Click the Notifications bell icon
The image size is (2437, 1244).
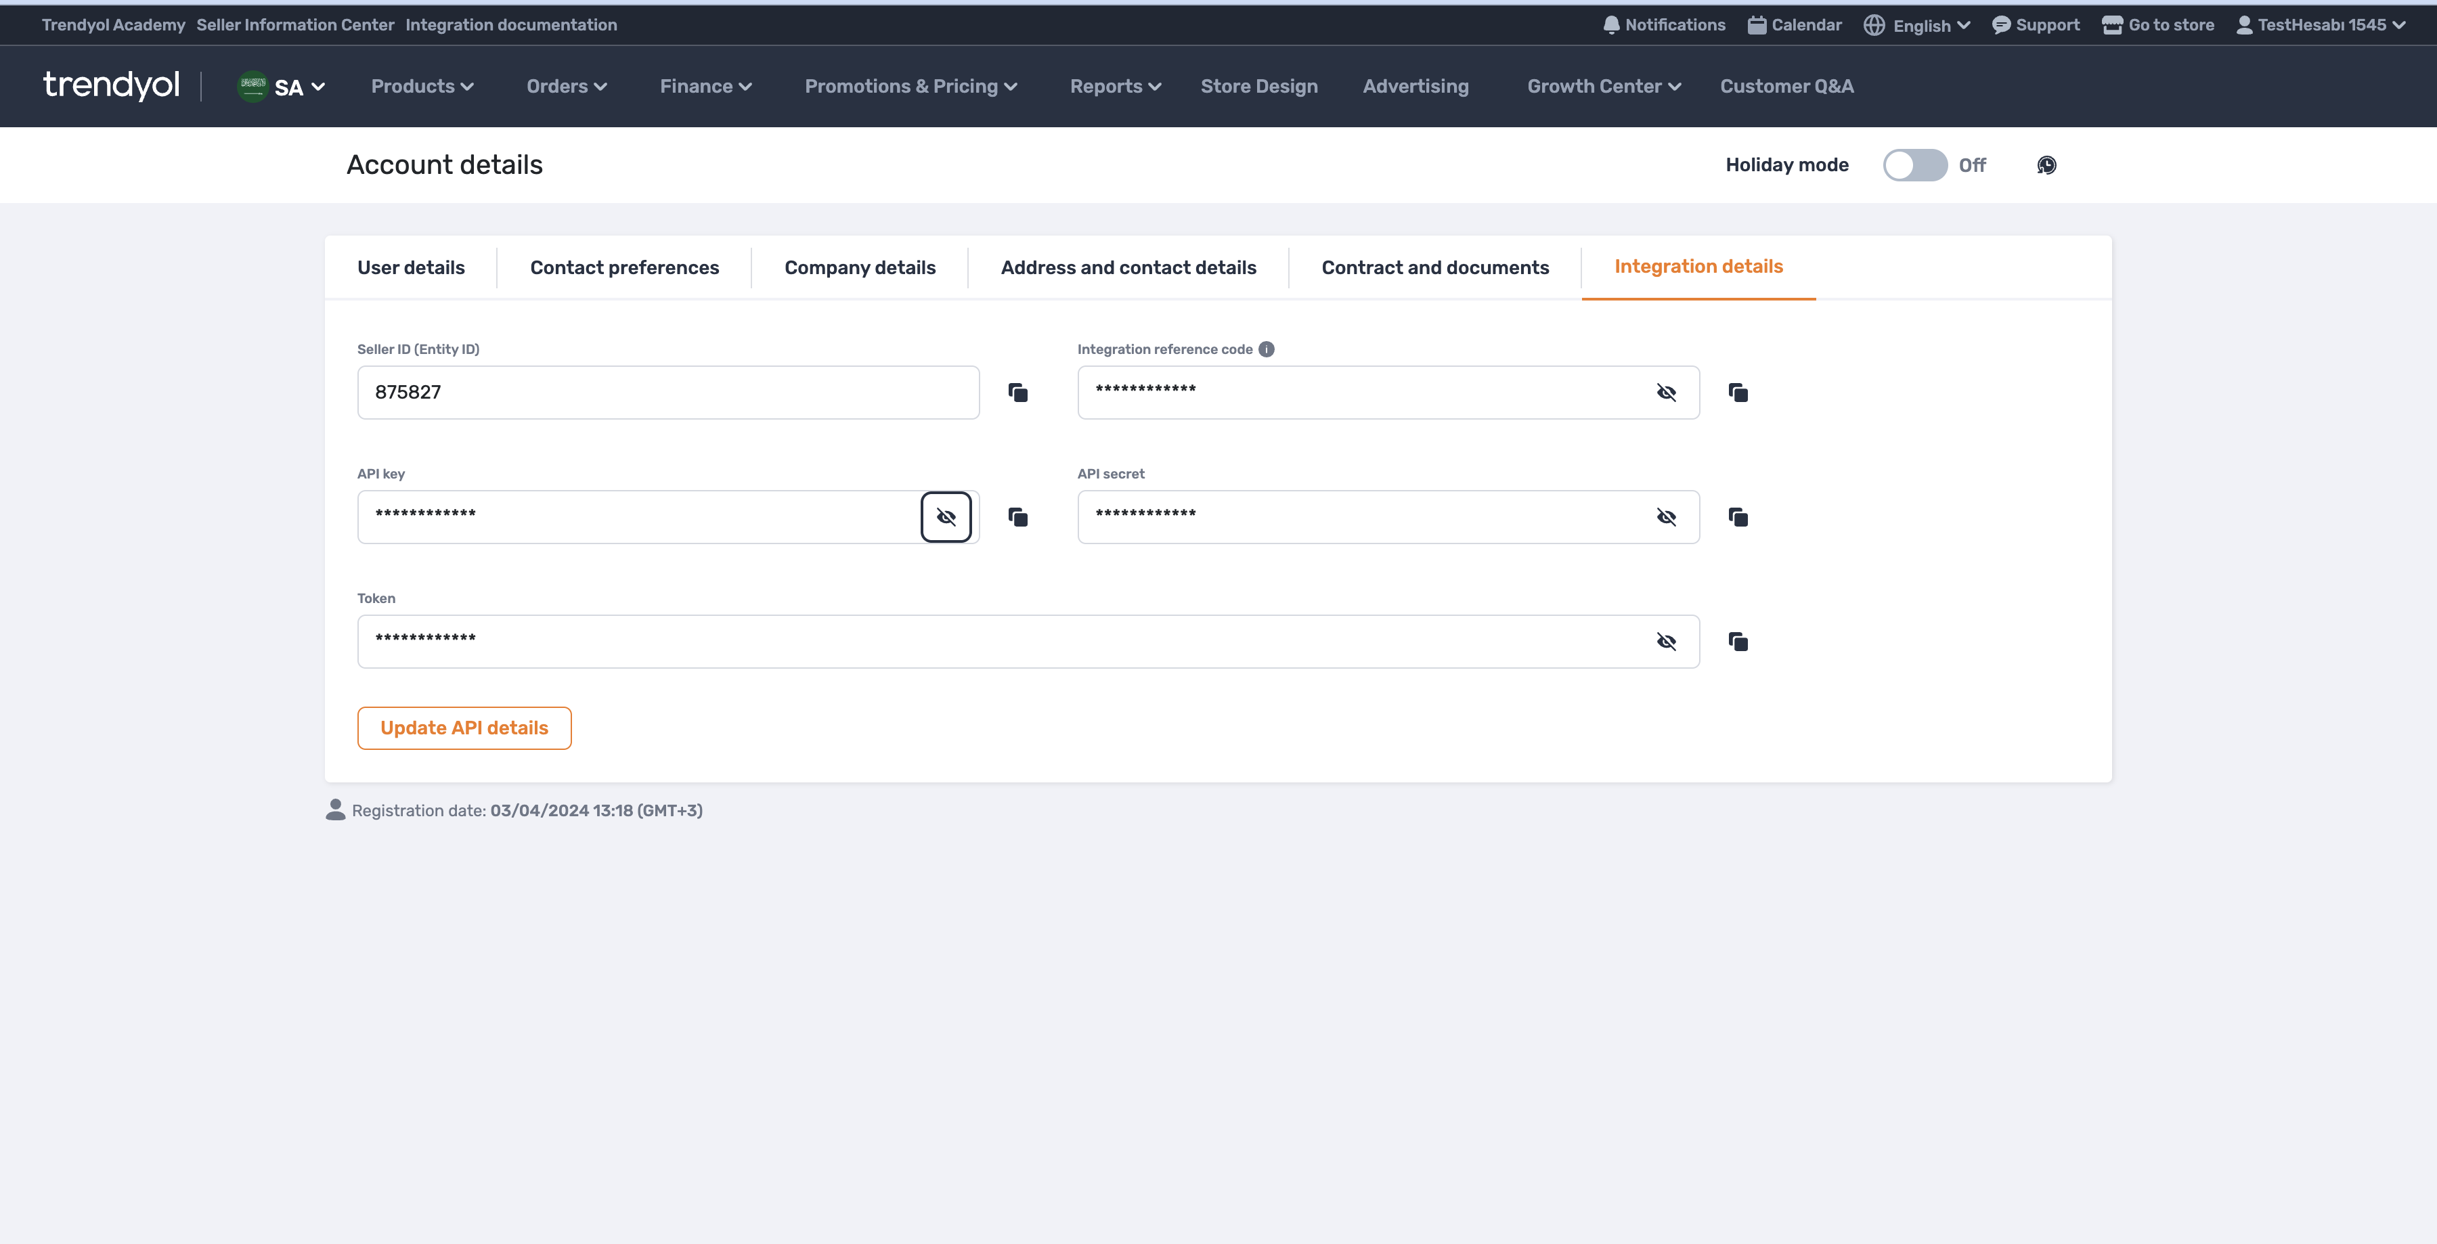(x=1611, y=26)
